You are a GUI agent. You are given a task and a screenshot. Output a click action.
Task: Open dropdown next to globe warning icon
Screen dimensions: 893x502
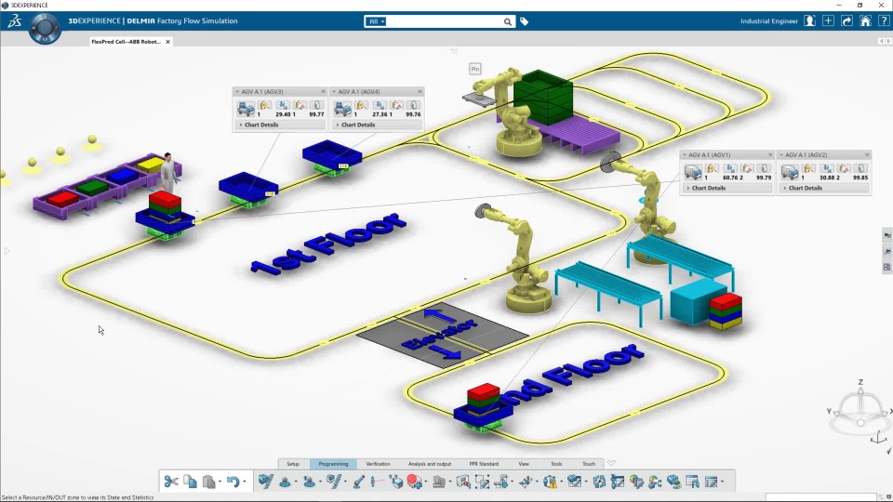tap(562, 482)
